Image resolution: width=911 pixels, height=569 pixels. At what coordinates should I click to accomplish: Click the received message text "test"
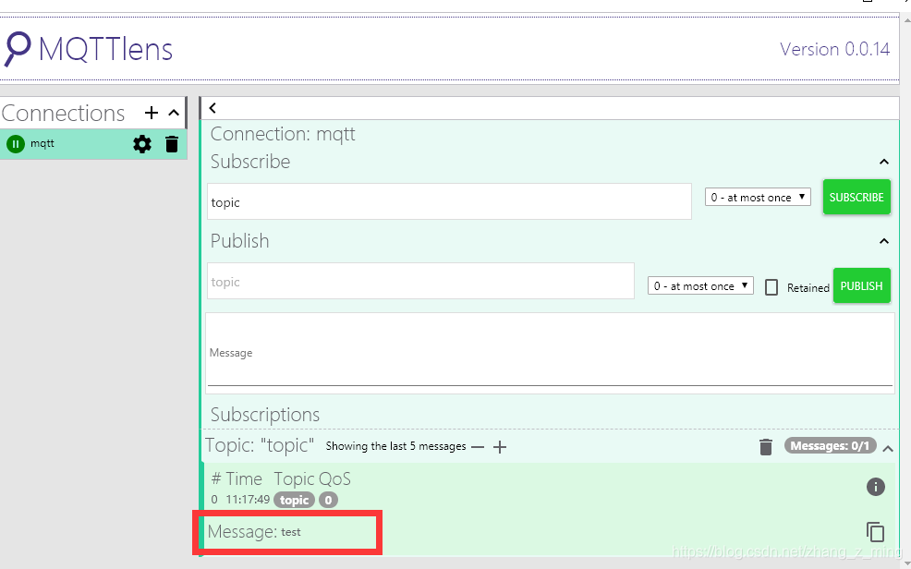coord(291,532)
